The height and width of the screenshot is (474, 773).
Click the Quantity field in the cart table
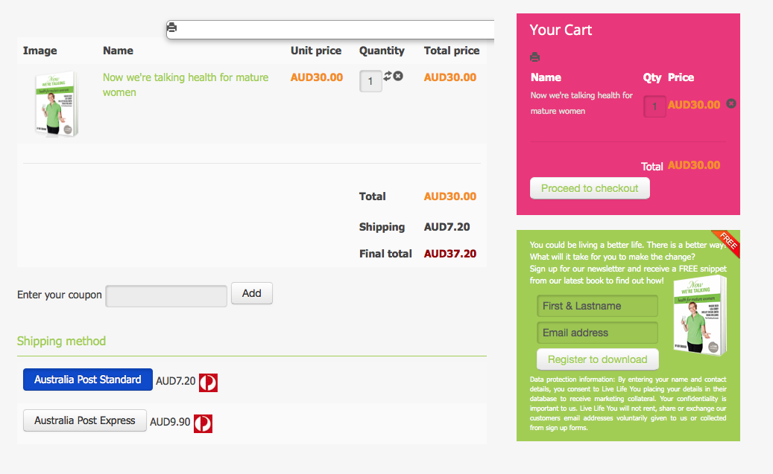370,81
